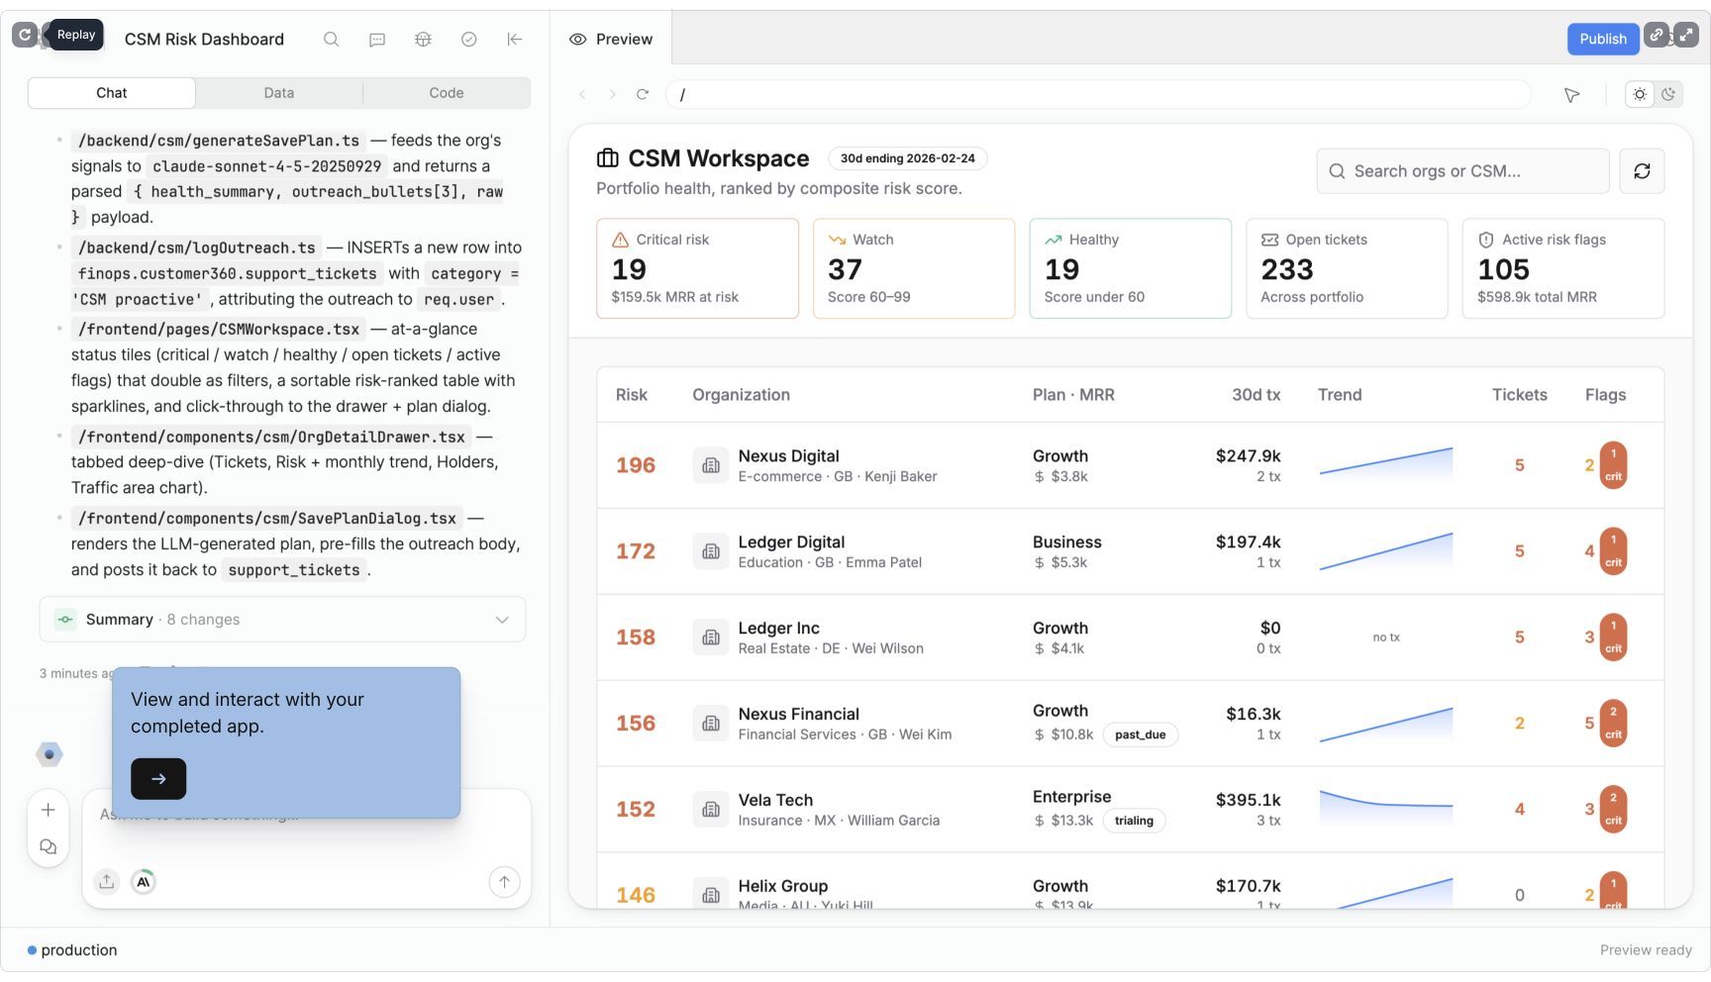Open the Nexus Digital row
Image resolution: width=1711 pixels, height=982 pixels.
coord(1130,465)
